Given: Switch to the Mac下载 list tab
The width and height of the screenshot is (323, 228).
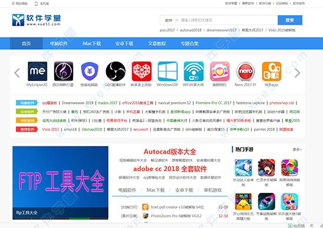Looking at the screenshot, I should 156,190.
